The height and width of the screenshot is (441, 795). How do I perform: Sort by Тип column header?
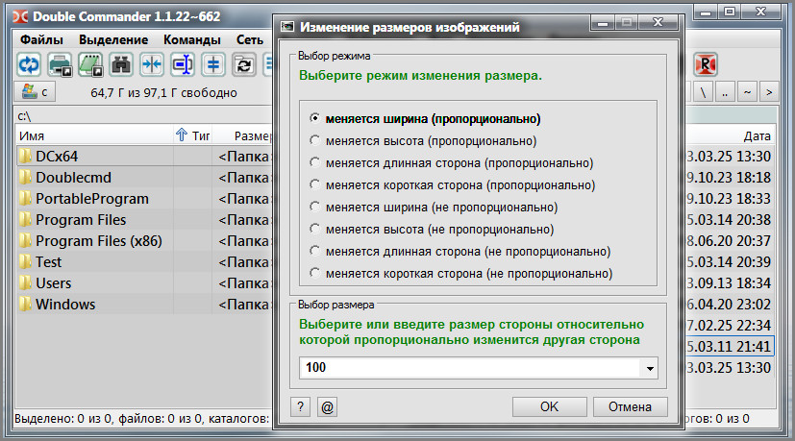point(193,135)
